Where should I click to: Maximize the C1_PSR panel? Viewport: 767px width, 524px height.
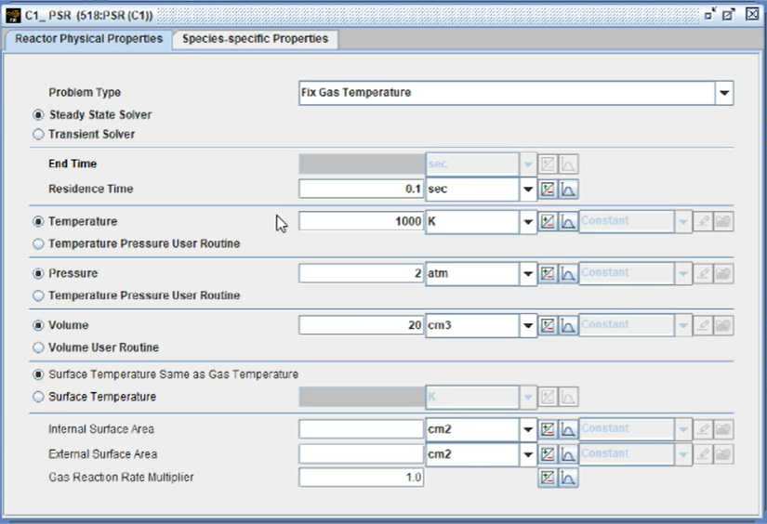pyautogui.click(x=729, y=14)
